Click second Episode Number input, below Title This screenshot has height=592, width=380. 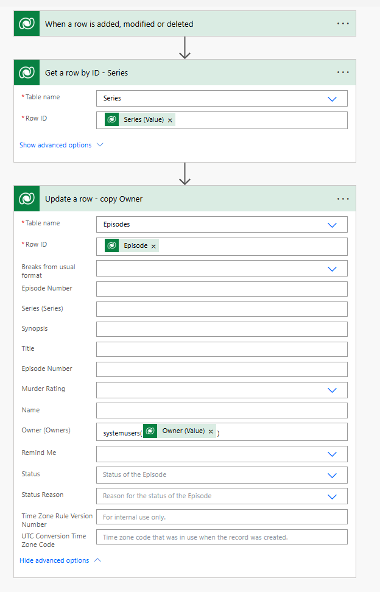[222, 369]
